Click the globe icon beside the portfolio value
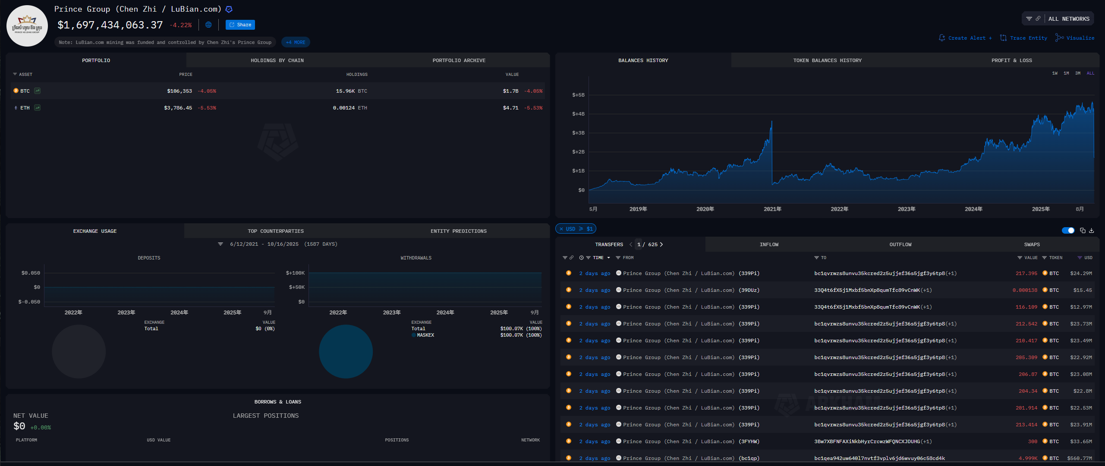 tap(208, 25)
